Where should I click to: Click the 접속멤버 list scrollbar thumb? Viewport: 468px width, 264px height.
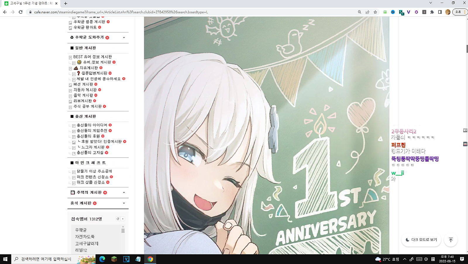(x=123, y=231)
